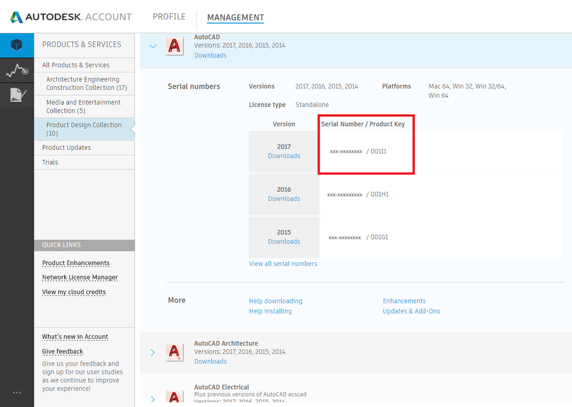Click the Standalone license type value
Viewport: 572px width, 407px height.
[312, 105]
